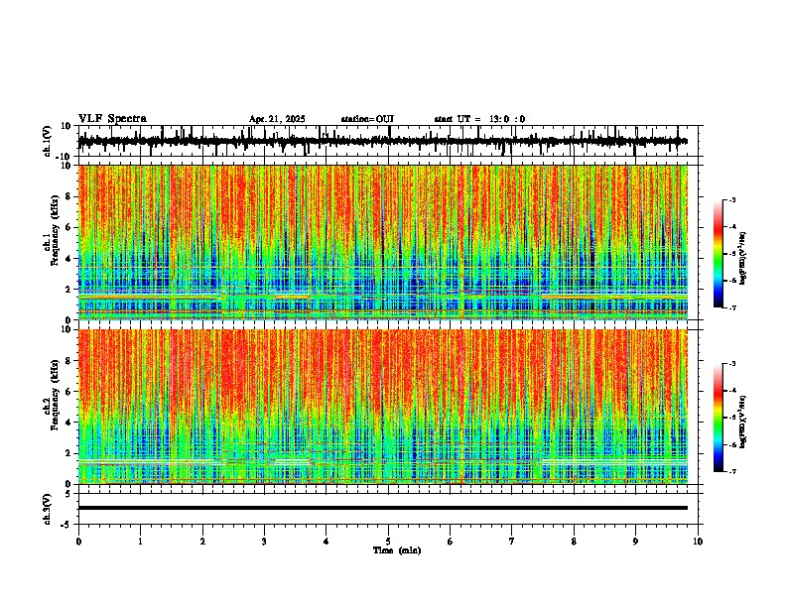Click time axis tick label "7"
This screenshot has width=786, height=607.
pos(512,542)
